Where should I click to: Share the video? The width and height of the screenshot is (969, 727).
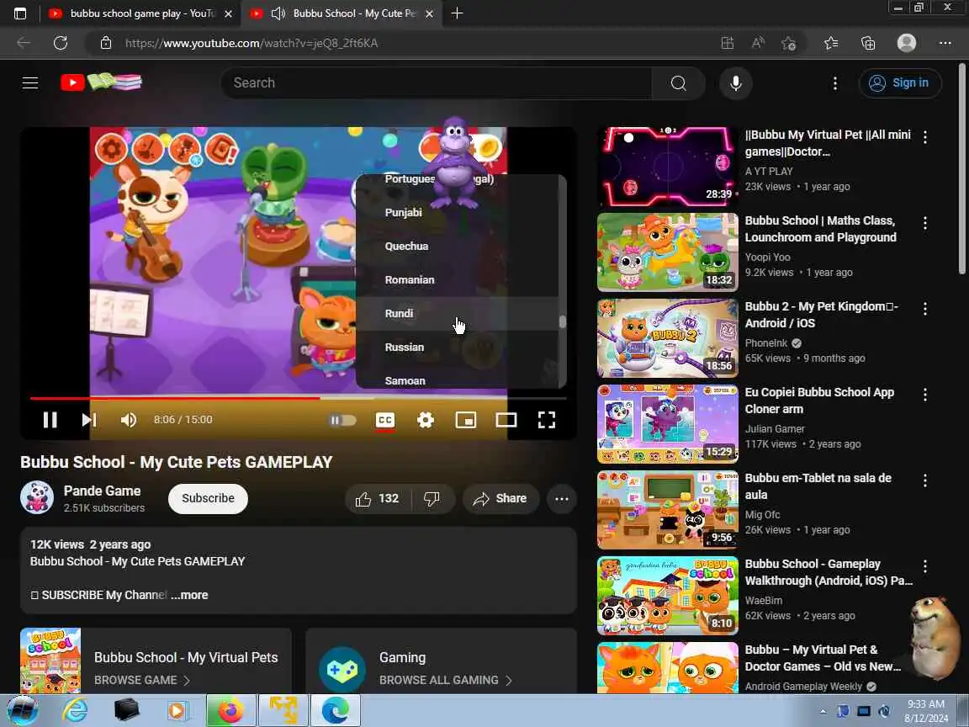(500, 499)
